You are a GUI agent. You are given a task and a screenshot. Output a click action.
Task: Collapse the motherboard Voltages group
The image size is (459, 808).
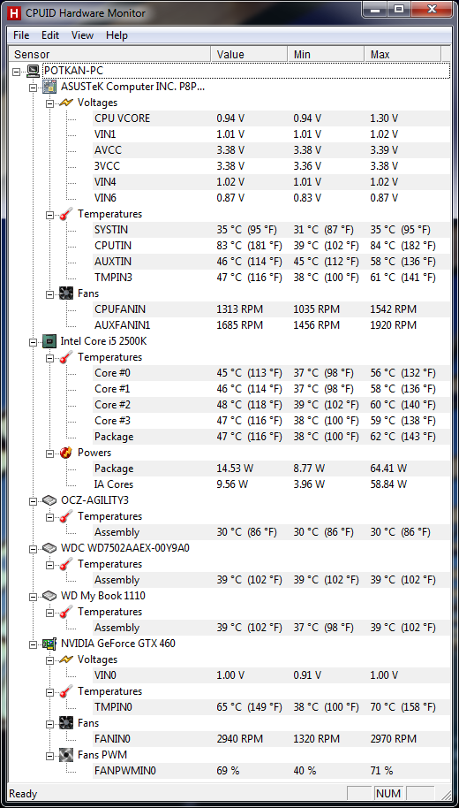pyautogui.click(x=50, y=103)
